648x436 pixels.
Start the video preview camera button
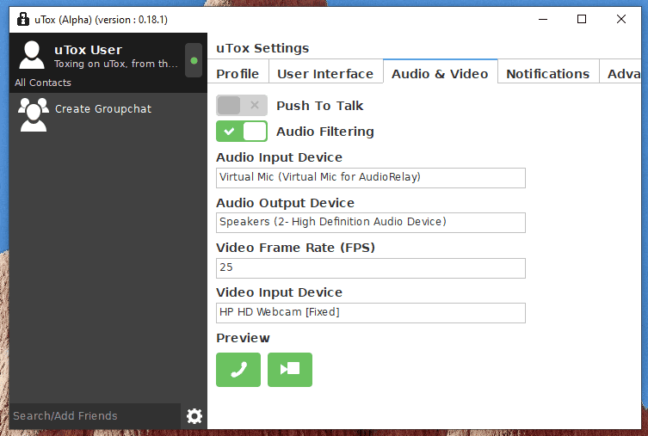[290, 370]
